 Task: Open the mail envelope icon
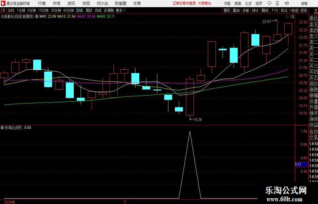(x=287, y=3)
